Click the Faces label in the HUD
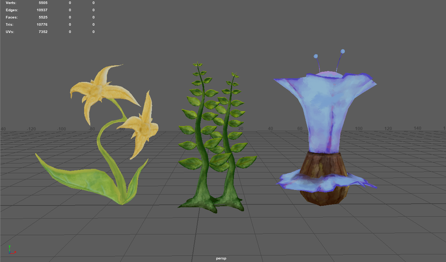 click(x=12, y=17)
